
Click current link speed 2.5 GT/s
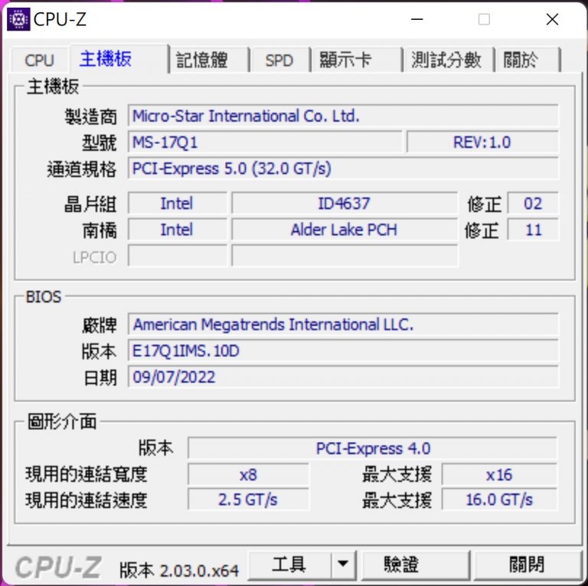(248, 499)
